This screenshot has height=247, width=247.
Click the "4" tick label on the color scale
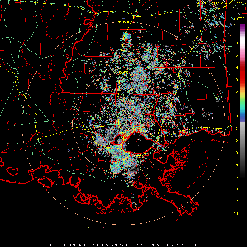pos(237,68)
